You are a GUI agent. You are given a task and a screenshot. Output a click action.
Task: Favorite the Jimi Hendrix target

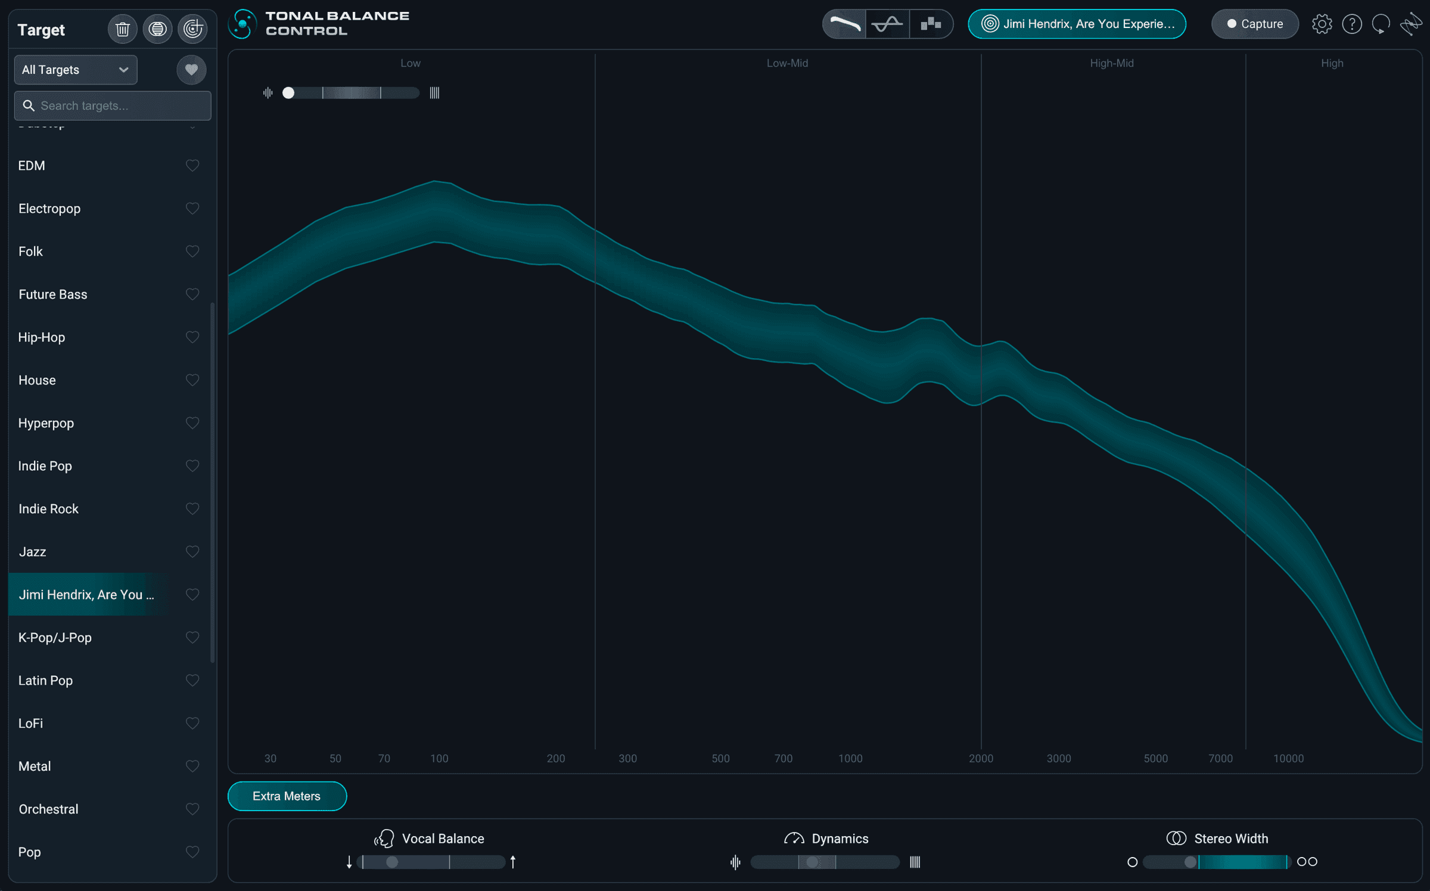[192, 595]
